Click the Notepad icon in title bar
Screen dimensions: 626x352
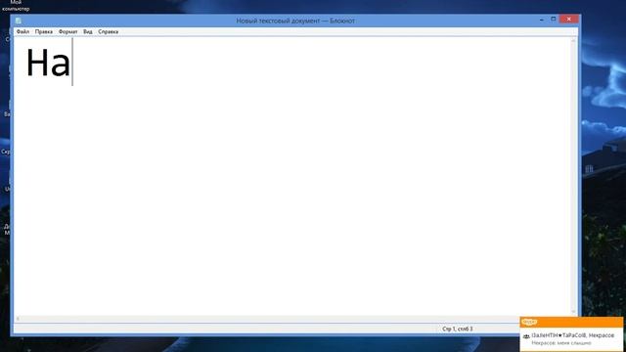click(x=19, y=21)
